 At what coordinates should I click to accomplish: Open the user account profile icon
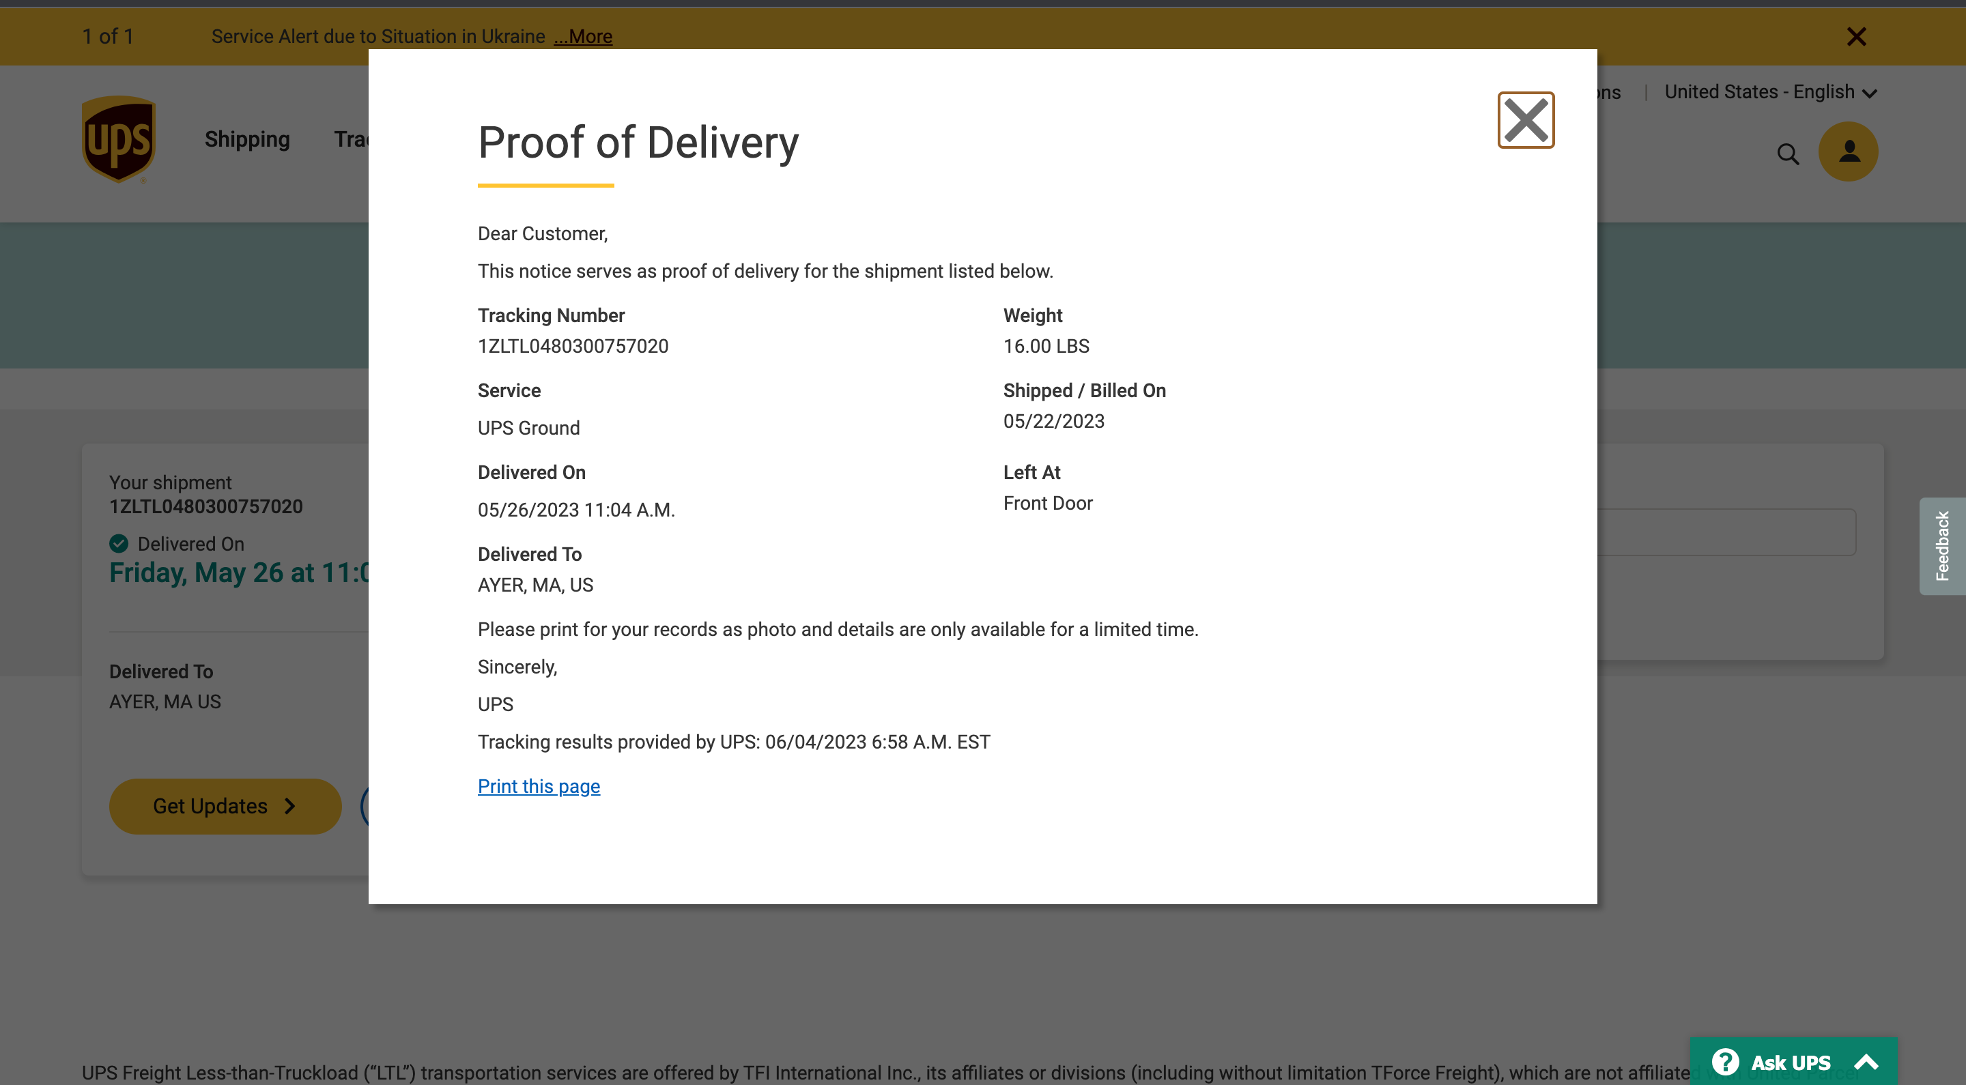(x=1847, y=151)
